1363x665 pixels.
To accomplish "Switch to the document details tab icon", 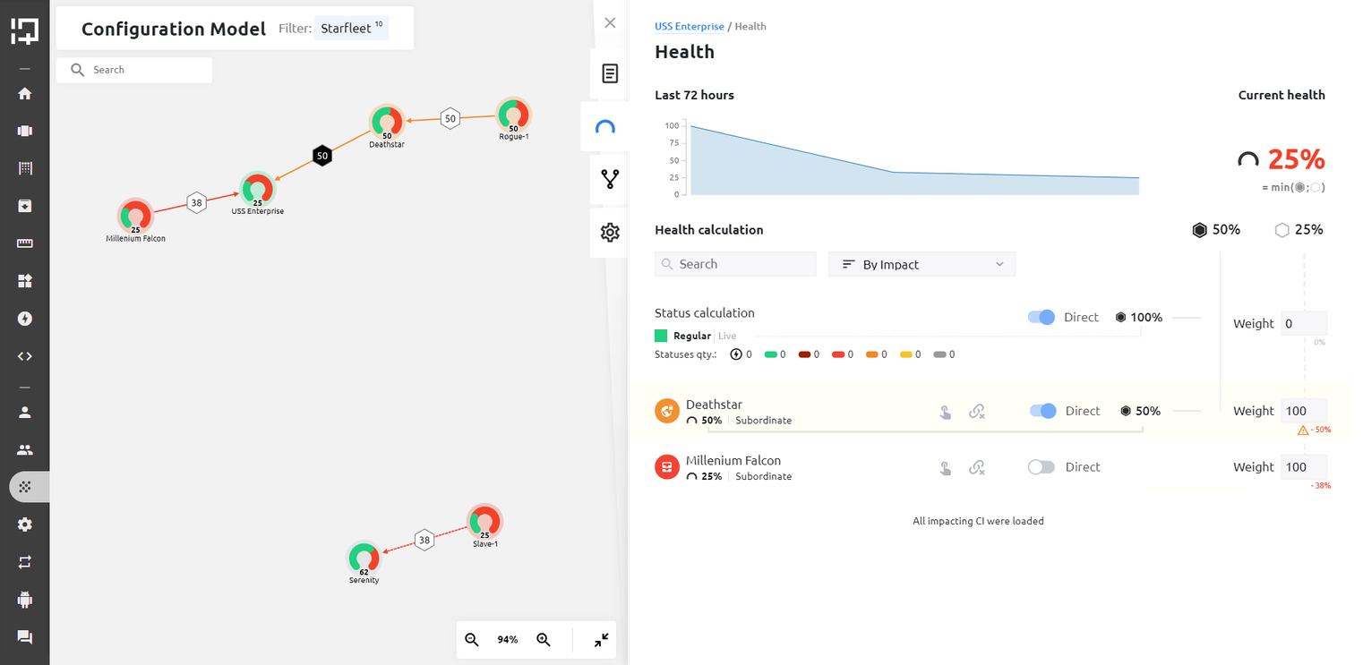I will pos(610,73).
